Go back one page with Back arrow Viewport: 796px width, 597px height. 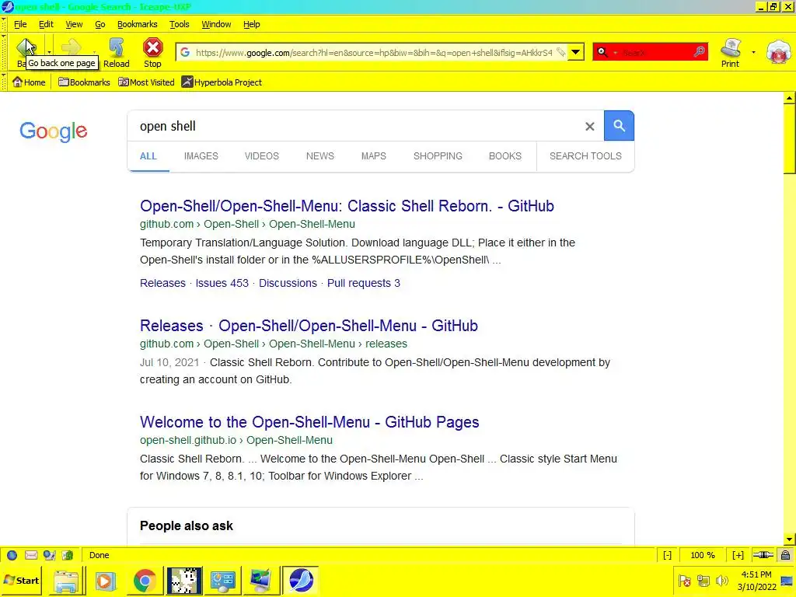click(26, 52)
